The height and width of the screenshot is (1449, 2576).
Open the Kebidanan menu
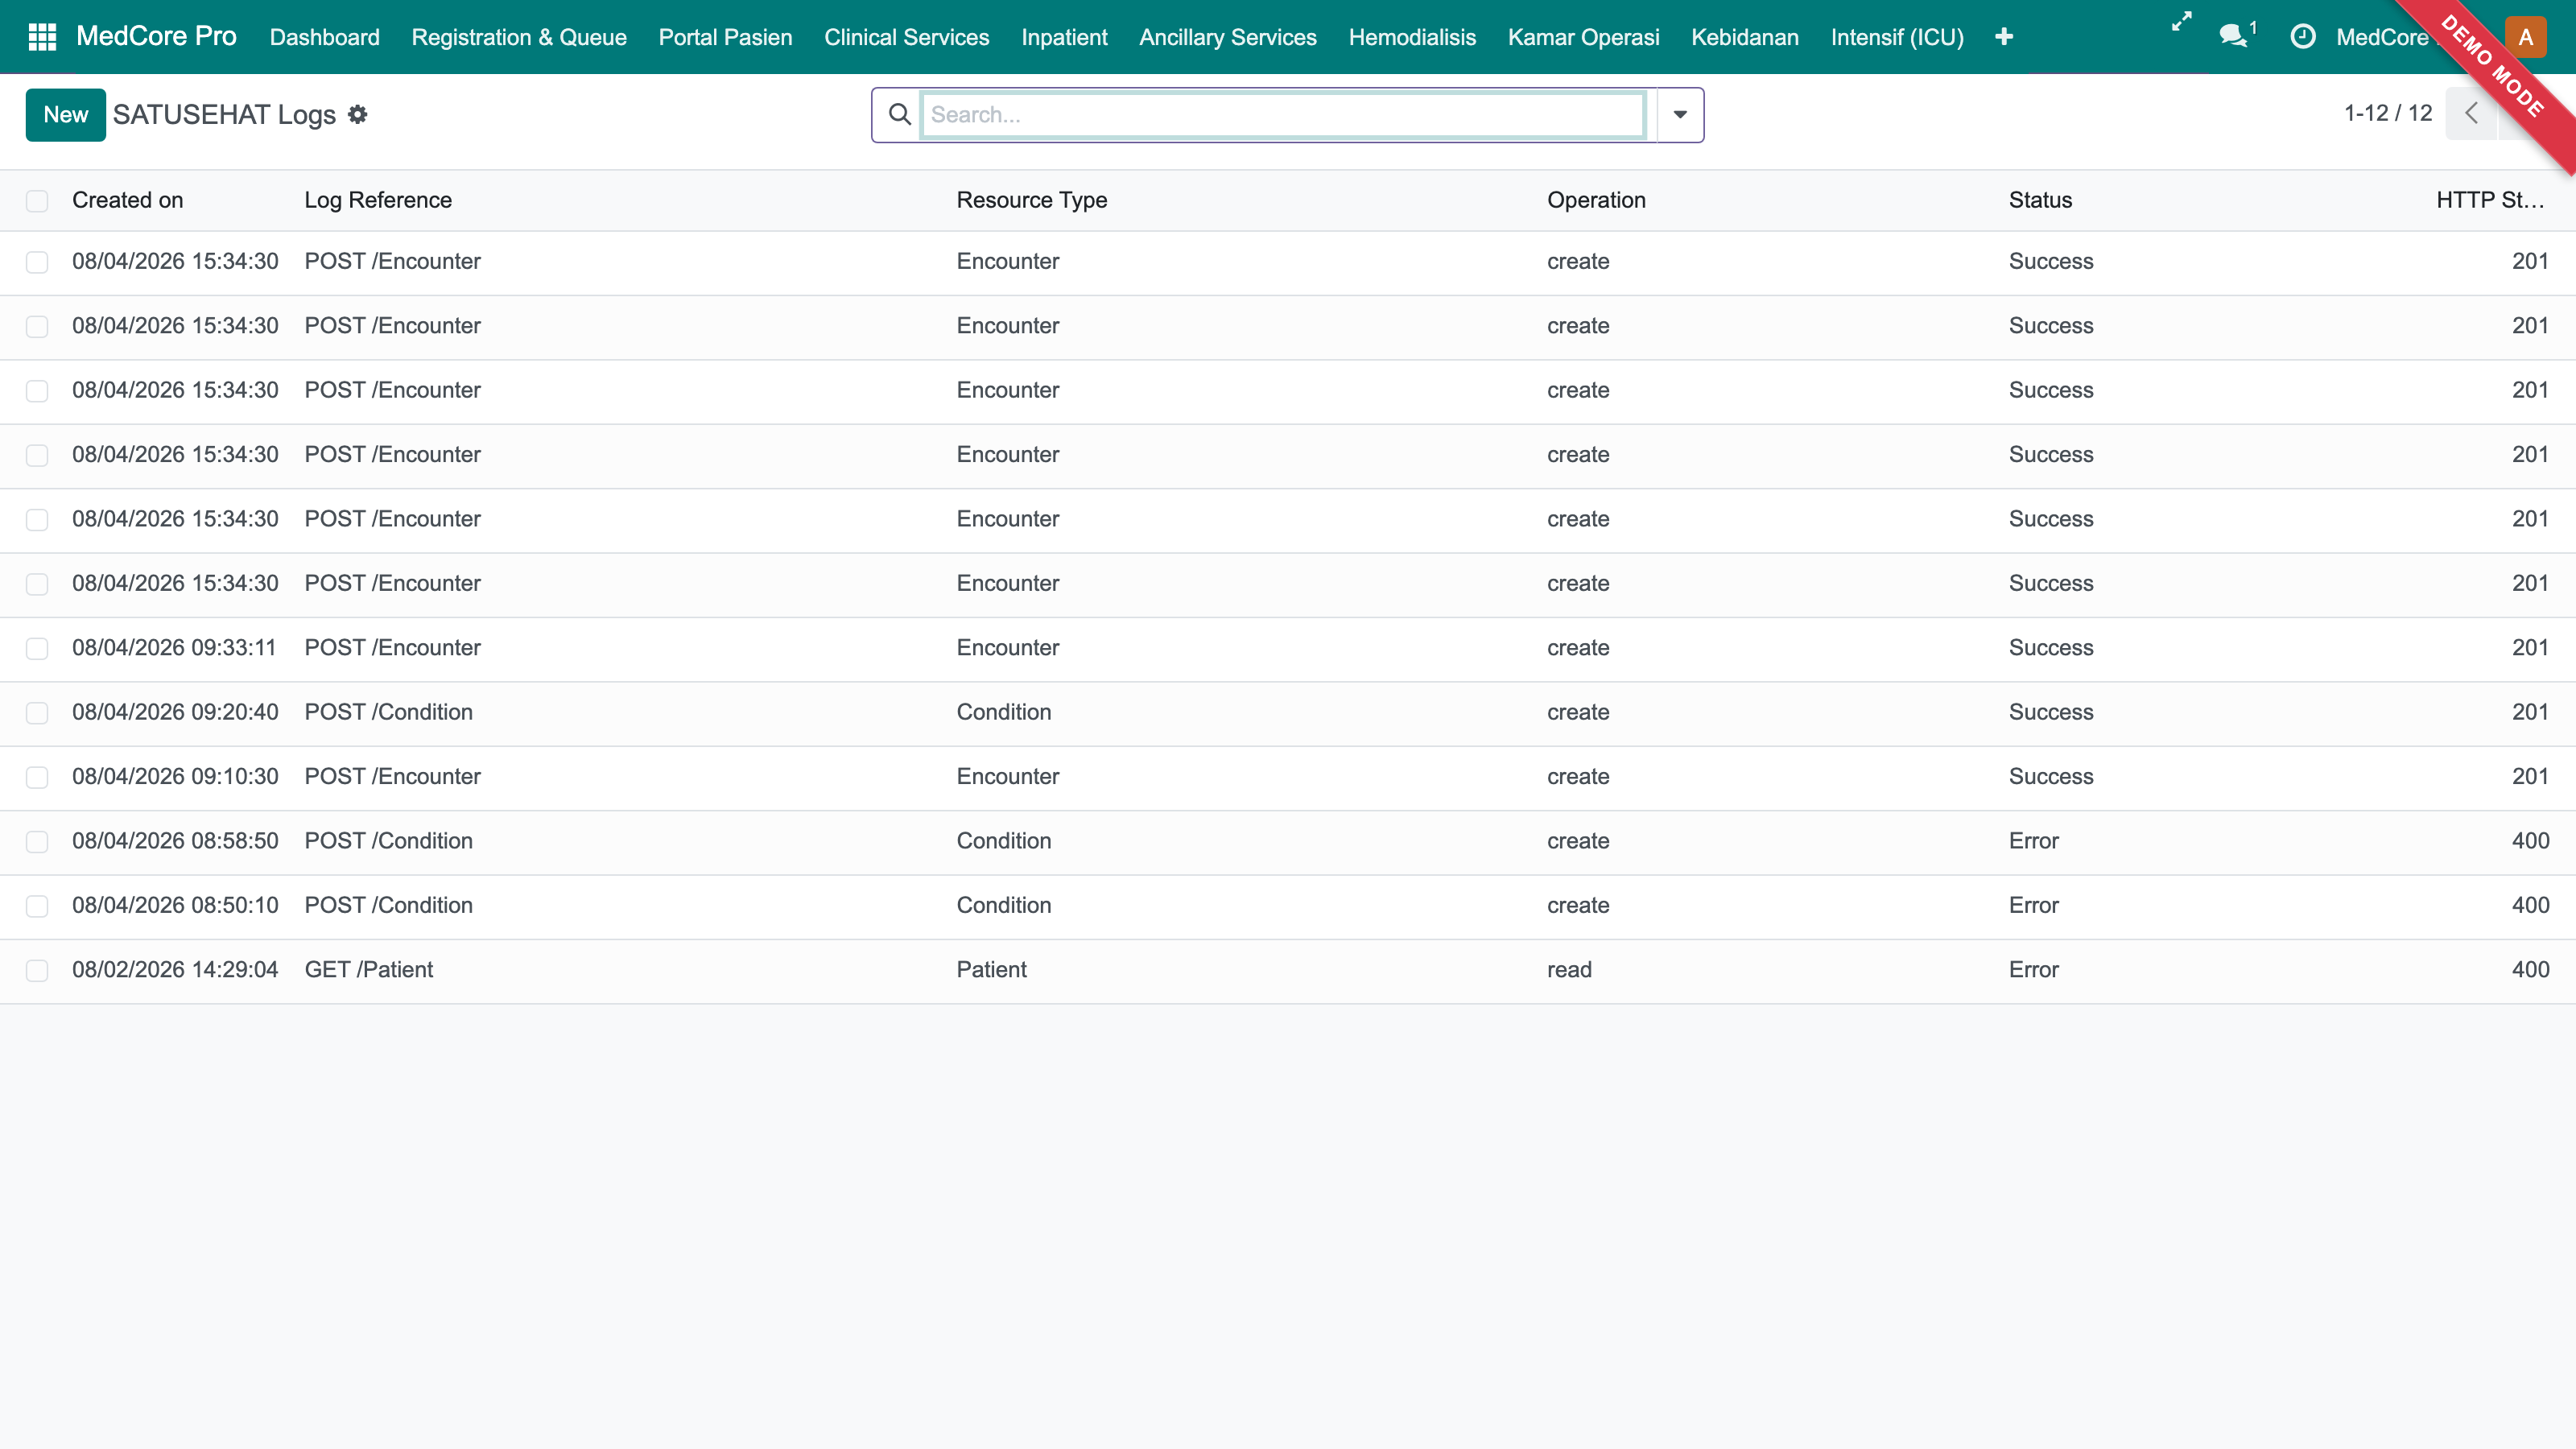point(1745,37)
